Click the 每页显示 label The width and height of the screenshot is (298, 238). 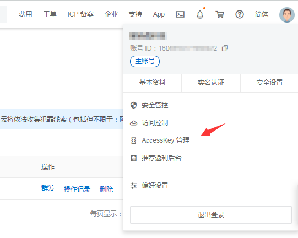click(x=106, y=214)
